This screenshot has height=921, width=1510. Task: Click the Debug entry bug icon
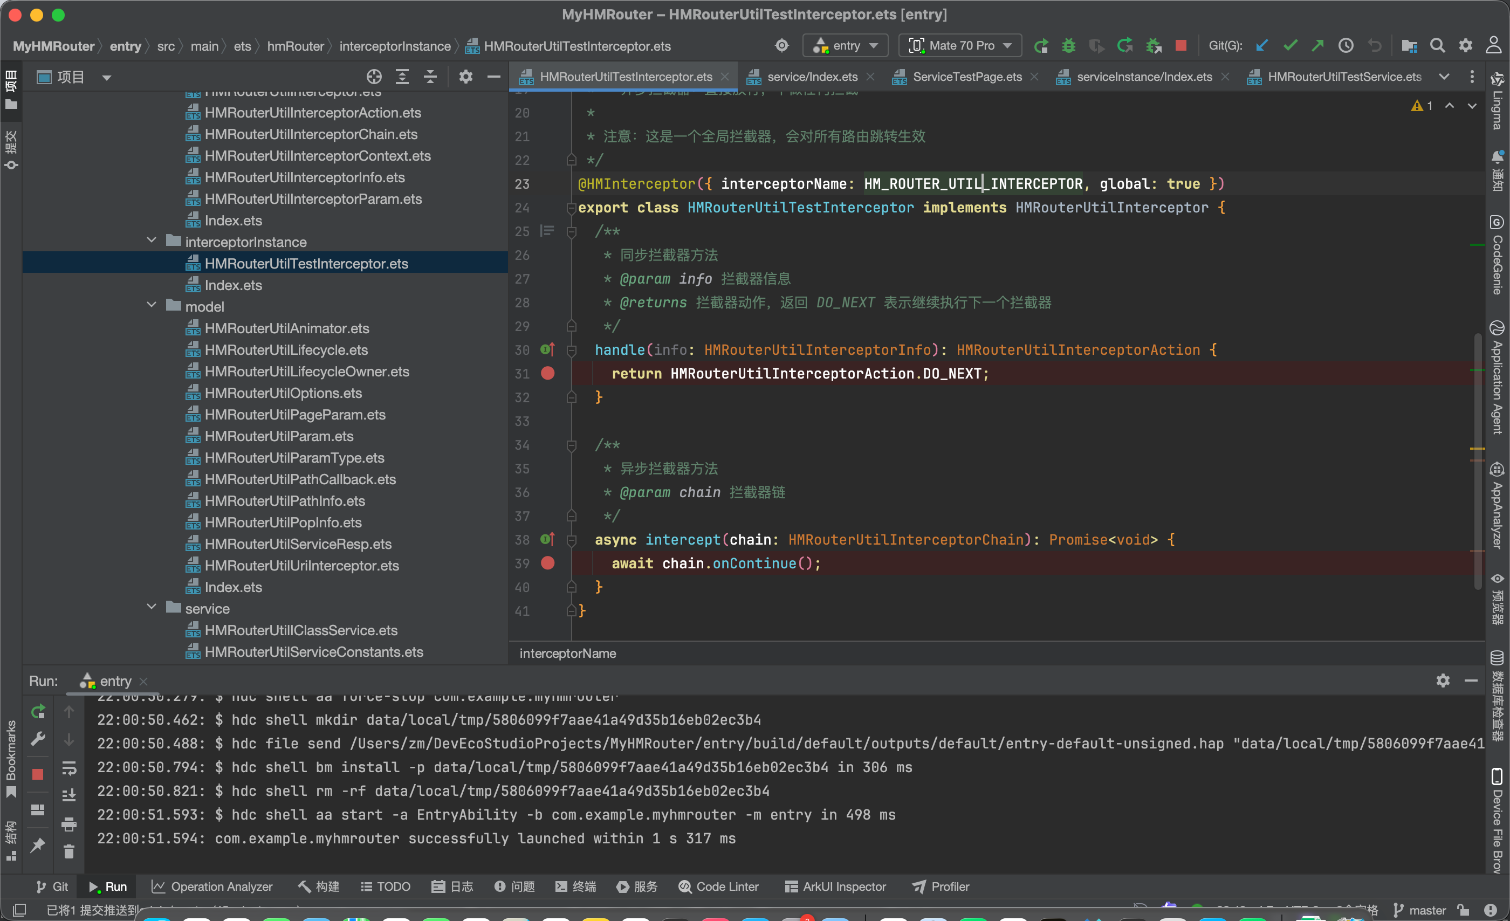pos(1068,46)
